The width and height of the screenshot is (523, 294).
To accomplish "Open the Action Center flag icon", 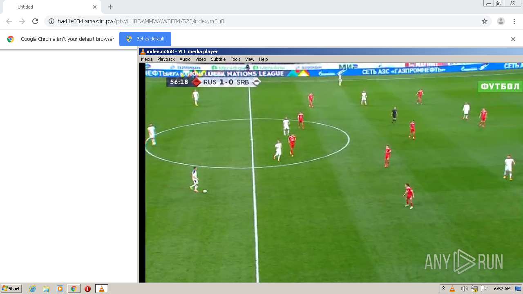I will coord(484,289).
